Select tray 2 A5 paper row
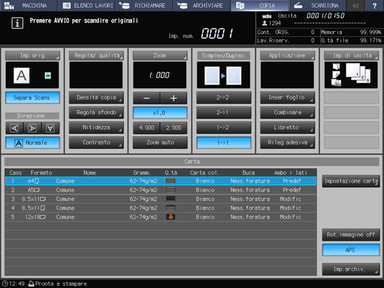Image resolution: width=384 pixels, height=288 pixels. (160, 190)
